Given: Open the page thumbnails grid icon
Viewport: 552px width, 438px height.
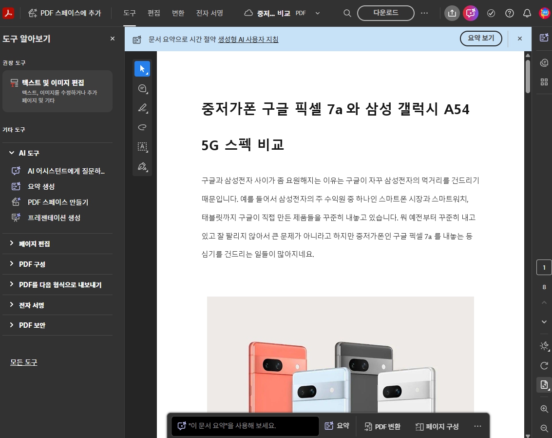Looking at the screenshot, I should click(544, 82).
